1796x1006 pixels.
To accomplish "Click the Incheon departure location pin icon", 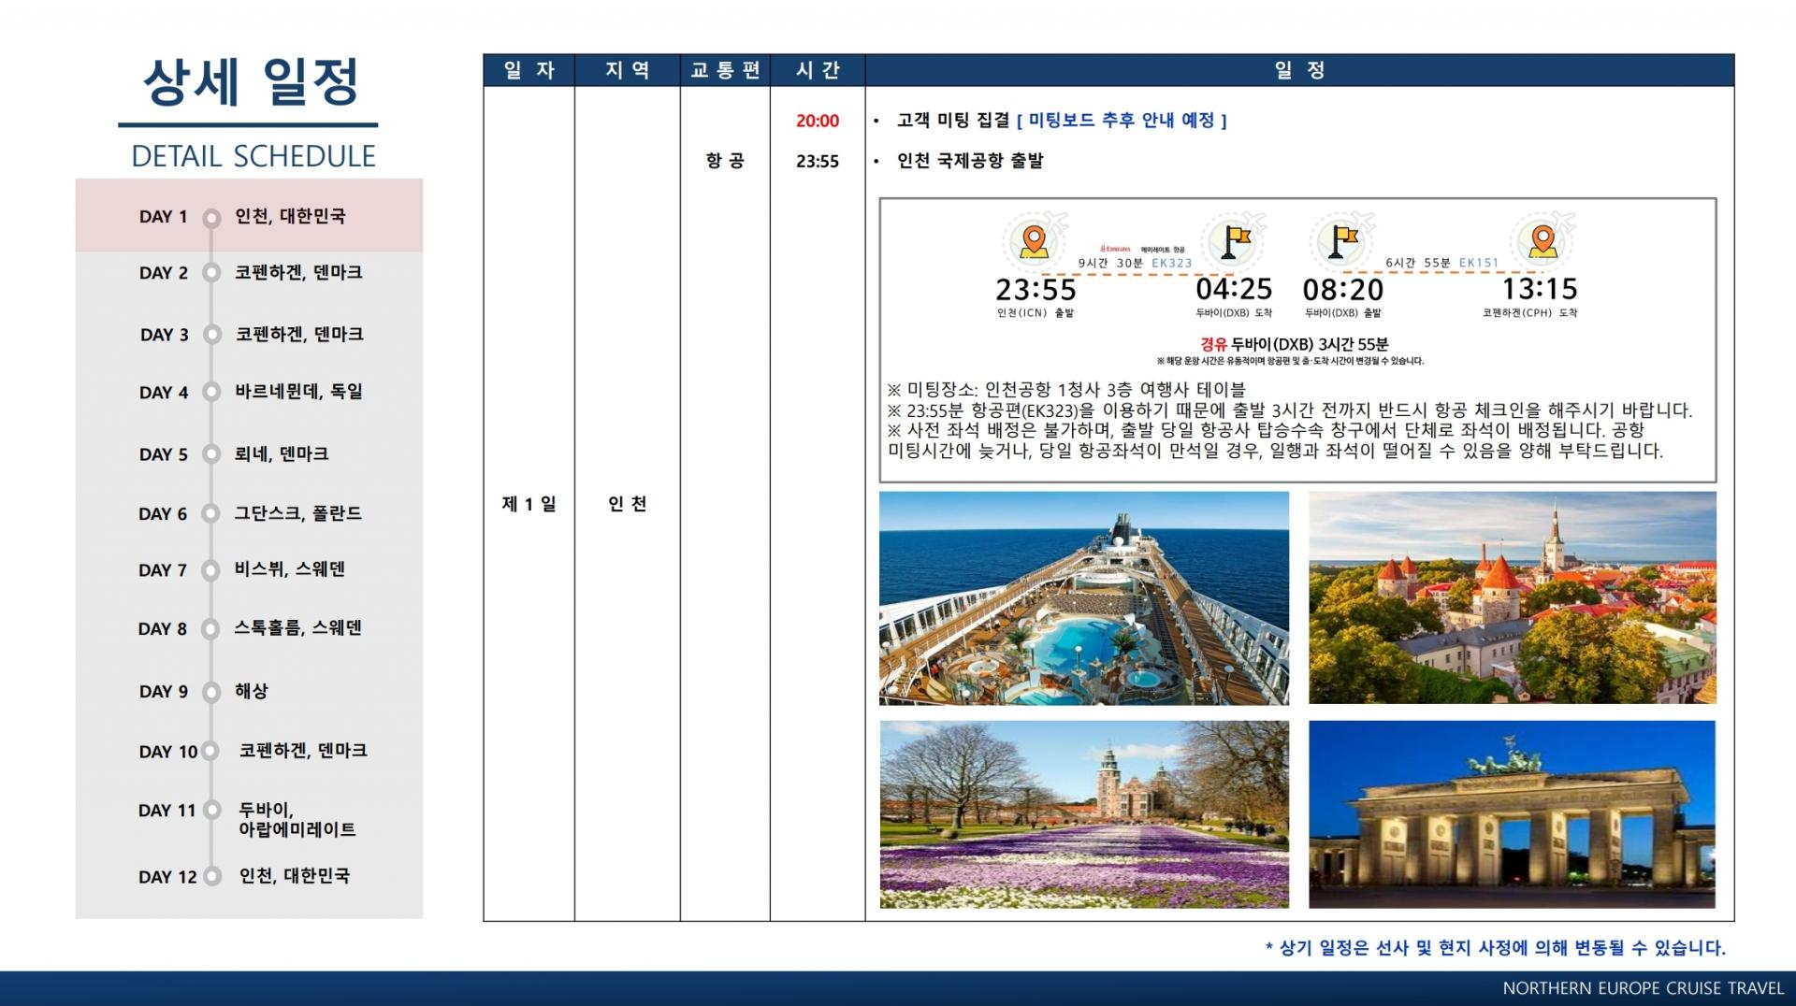I will tap(1034, 240).
